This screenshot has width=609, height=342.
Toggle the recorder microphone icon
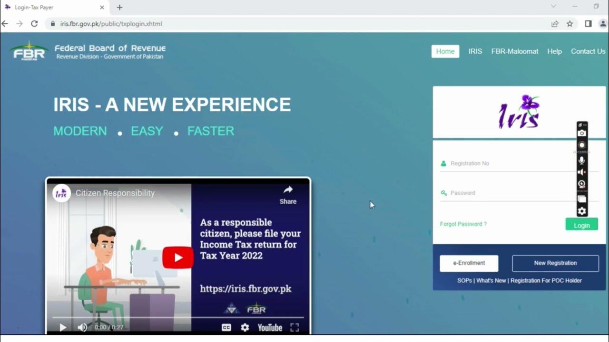(x=582, y=161)
